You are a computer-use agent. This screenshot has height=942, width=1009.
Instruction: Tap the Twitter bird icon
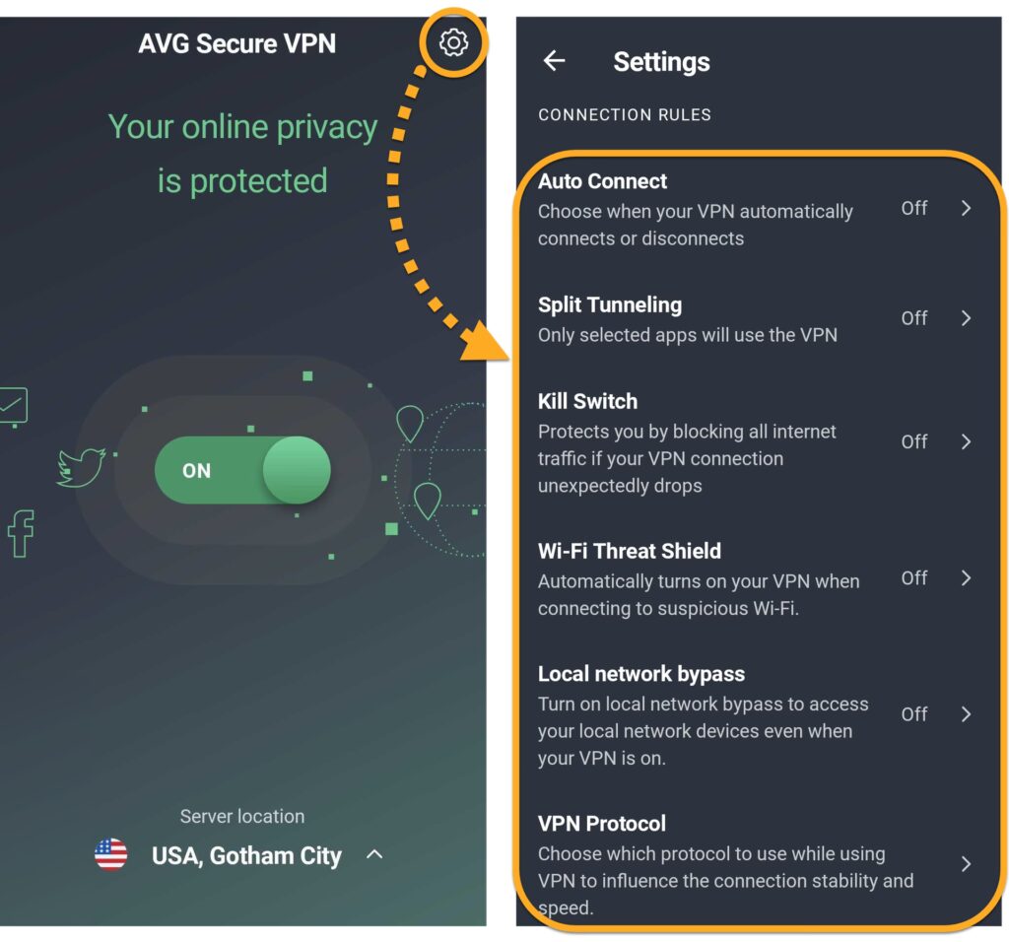[82, 467]
